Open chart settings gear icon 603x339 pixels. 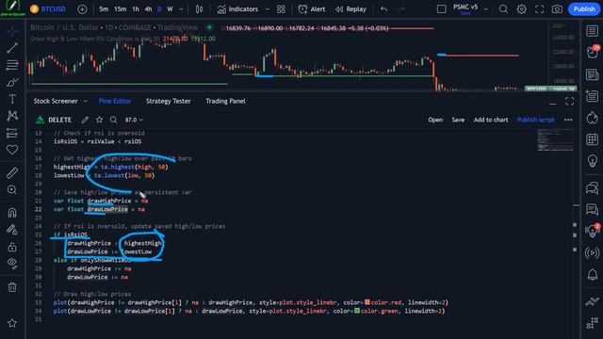click(521, 9)
